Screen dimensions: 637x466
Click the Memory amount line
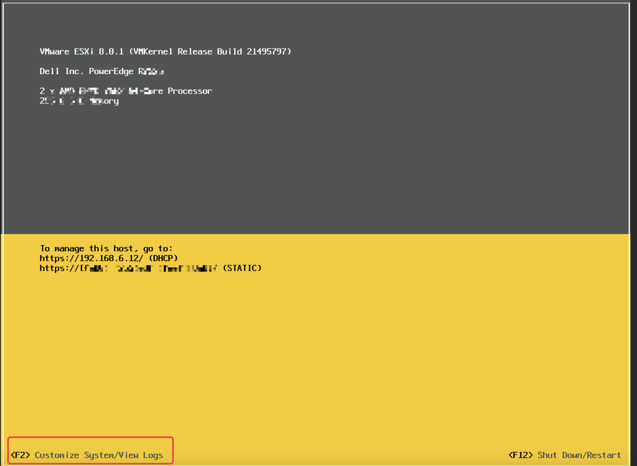[79, 101]
